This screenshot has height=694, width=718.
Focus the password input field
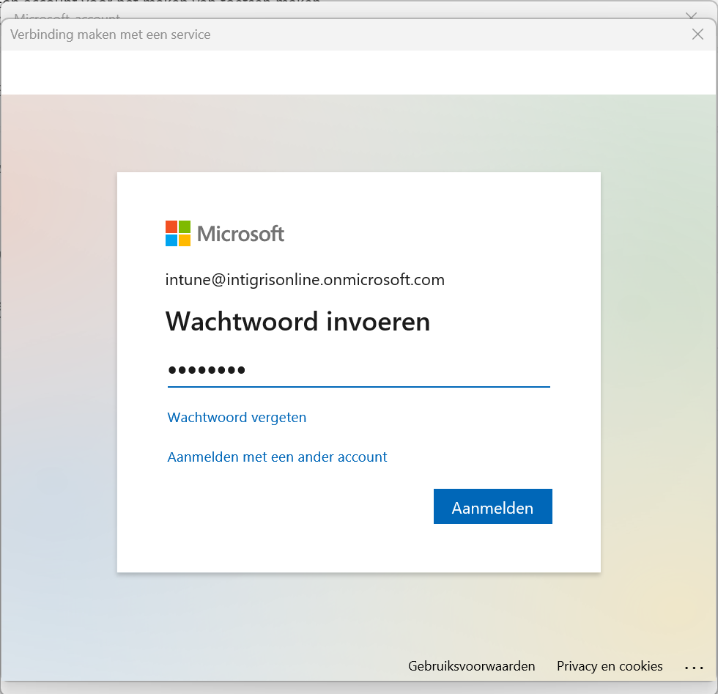(358, 370)
